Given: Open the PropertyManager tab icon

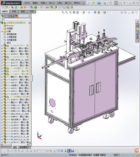Looking at the screenshot, I should 7,16.
